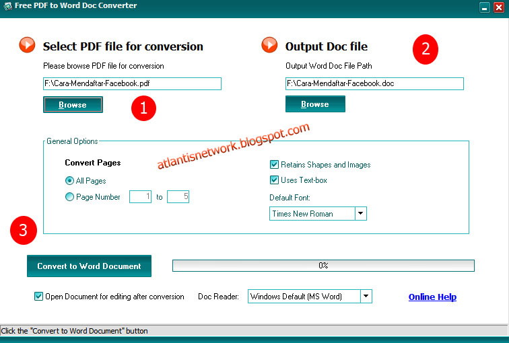Open the Times New Roman font combo box

tap(318, 214)
